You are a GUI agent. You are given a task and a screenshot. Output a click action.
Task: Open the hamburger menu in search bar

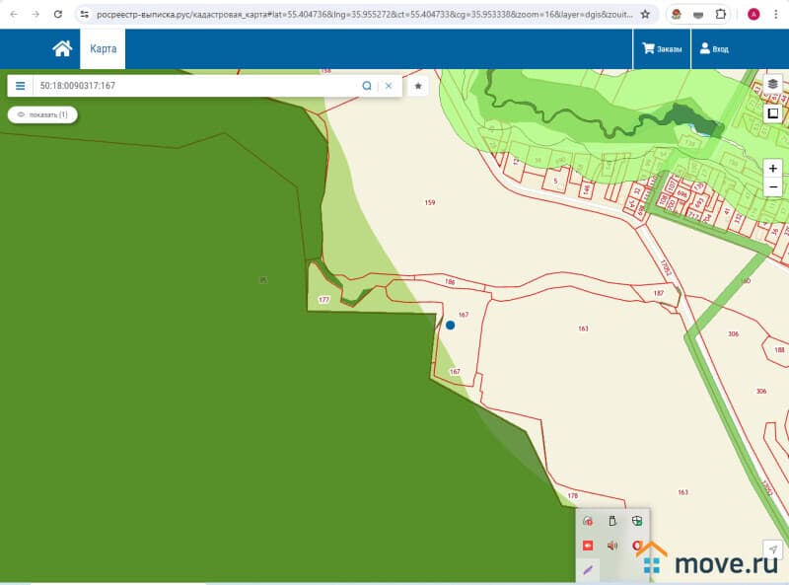click(21, 86)
